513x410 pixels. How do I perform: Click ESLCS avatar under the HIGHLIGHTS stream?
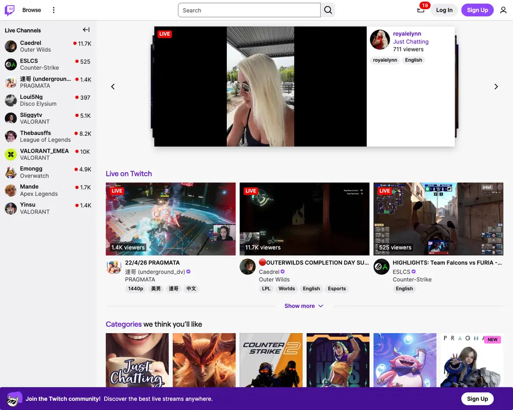382,267
